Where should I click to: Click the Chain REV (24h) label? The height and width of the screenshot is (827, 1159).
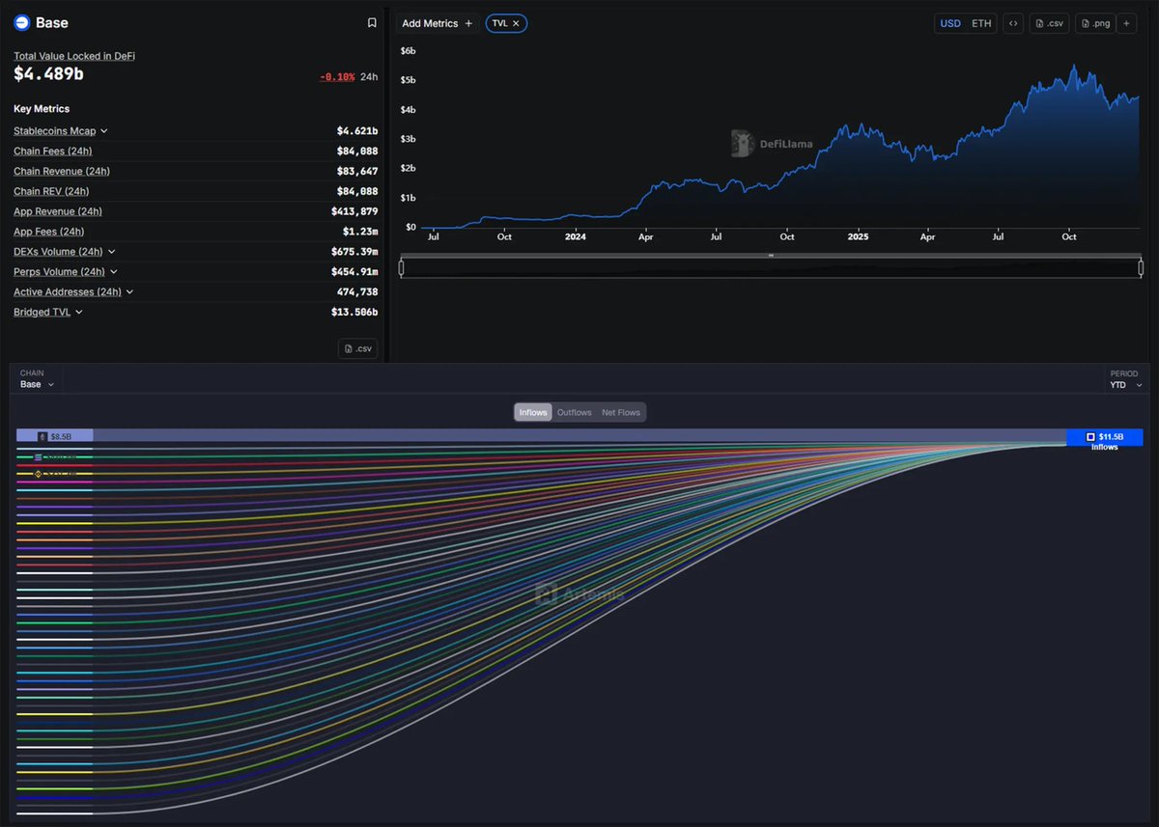[x=51, y=191]
